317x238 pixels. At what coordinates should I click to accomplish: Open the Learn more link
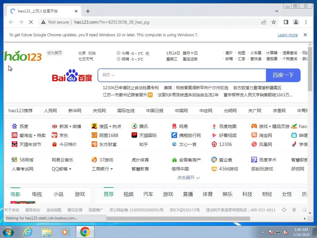pos(288,35)
